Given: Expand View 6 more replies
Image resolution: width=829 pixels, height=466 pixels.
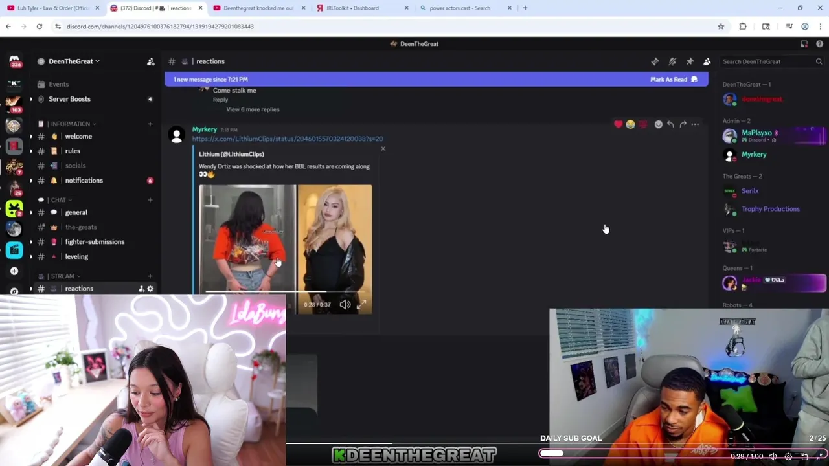Looking at the screenshot, I should 253,109.
